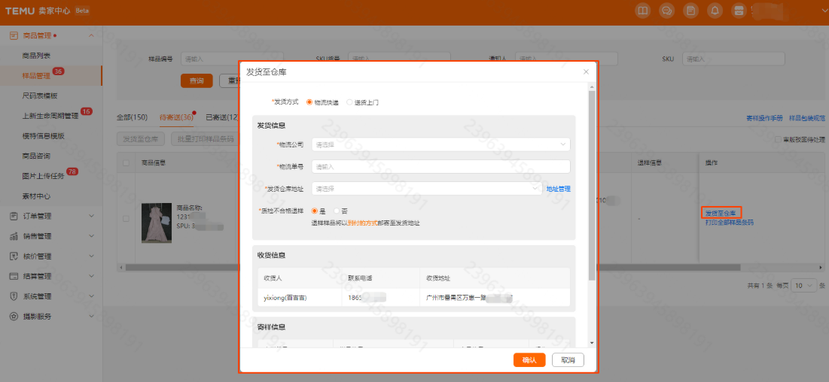Click the document notes icon in header

[690, 11]
